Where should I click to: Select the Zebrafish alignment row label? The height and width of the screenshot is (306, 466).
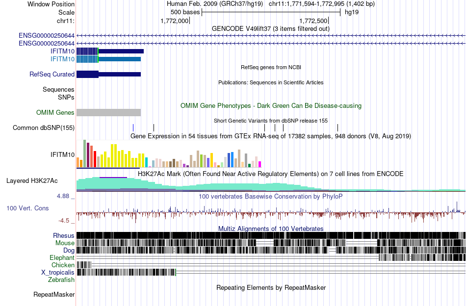61,280
